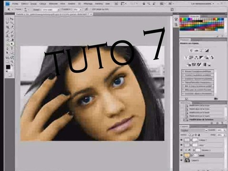
Task: Add a Threshold adjustment
Action: pyautogui.click(x=199, y=65)
